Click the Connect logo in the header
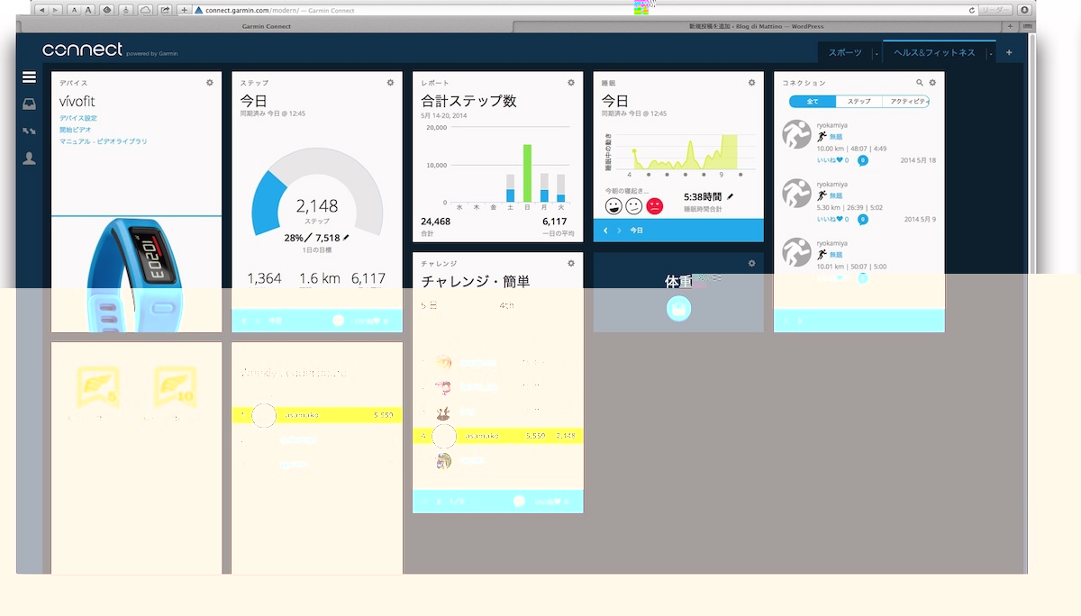 click(82, 50)
